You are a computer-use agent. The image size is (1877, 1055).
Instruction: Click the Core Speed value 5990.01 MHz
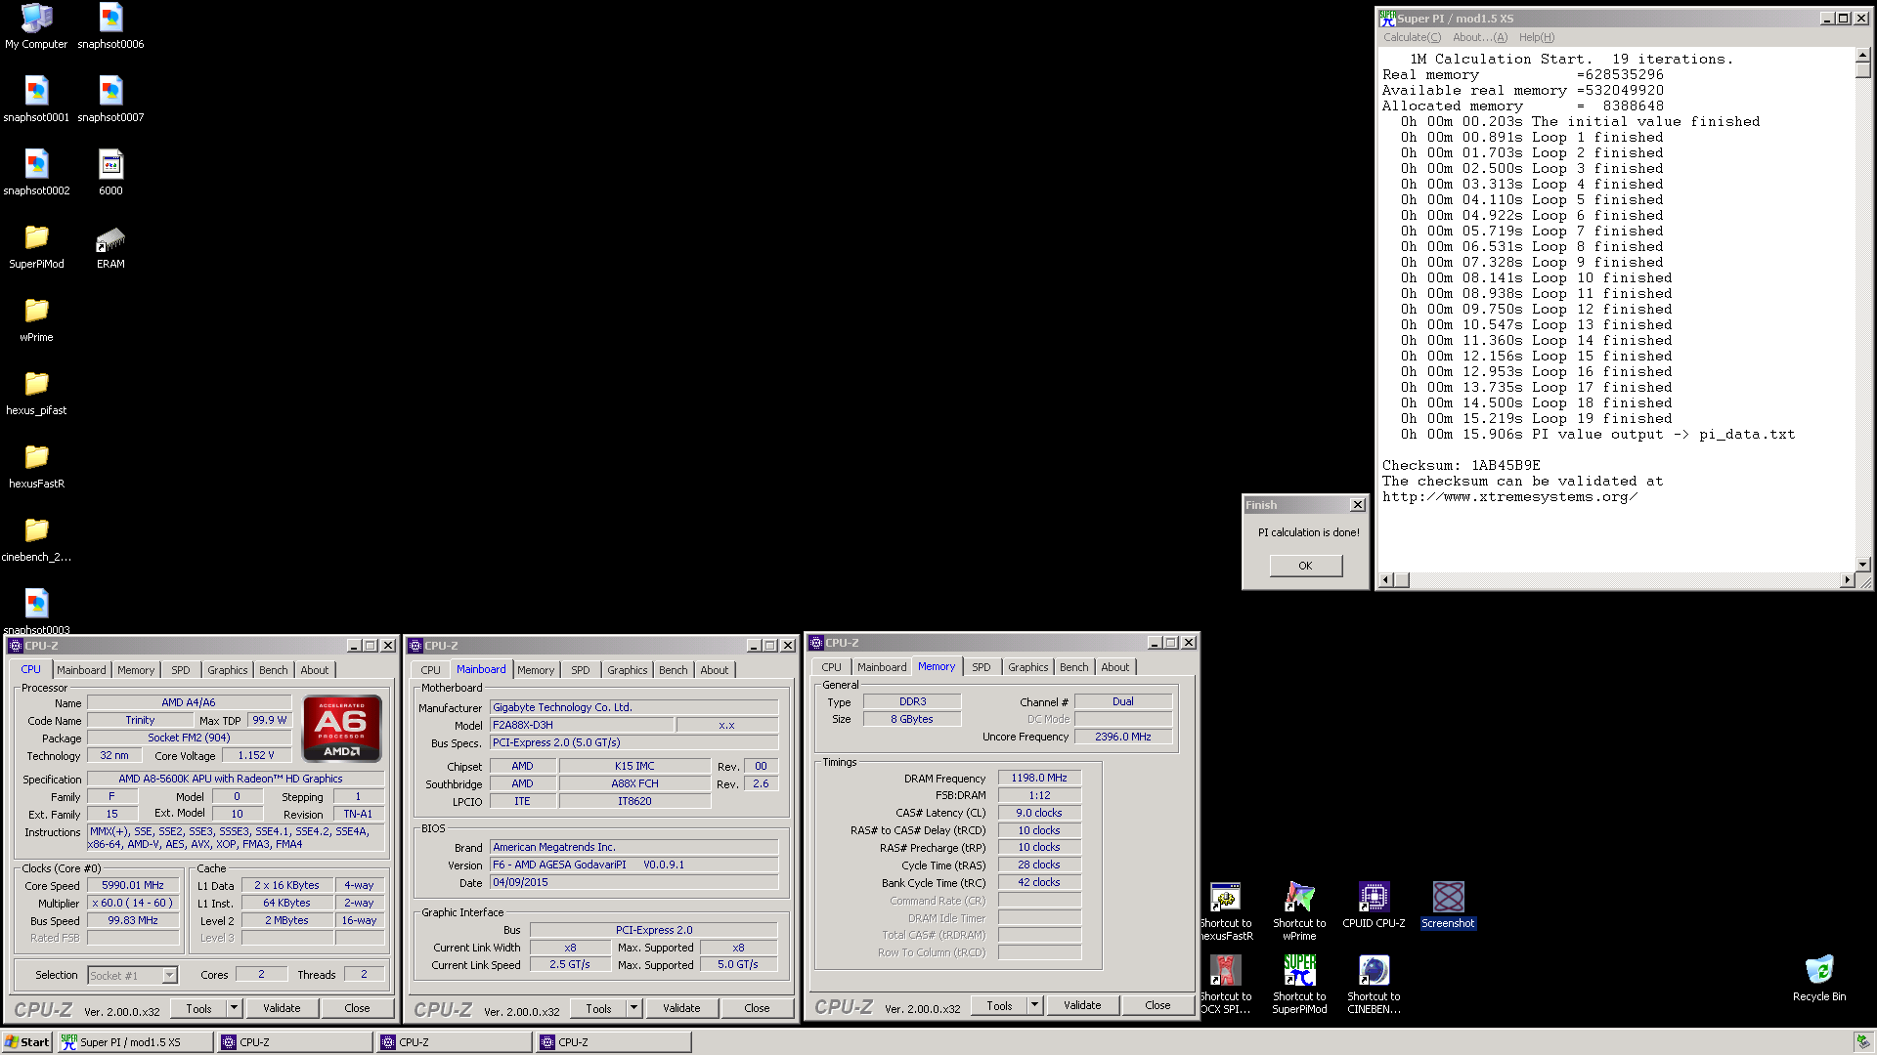(x=133, y=885)
